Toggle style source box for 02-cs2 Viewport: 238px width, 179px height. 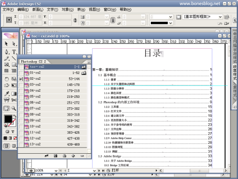pyautogui.click(x=21, y=79)
